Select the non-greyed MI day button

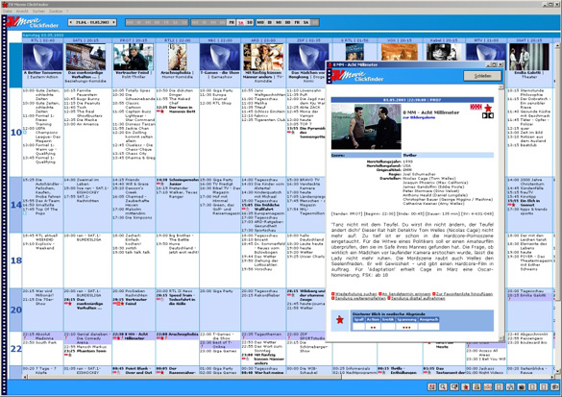coord(279,23)
